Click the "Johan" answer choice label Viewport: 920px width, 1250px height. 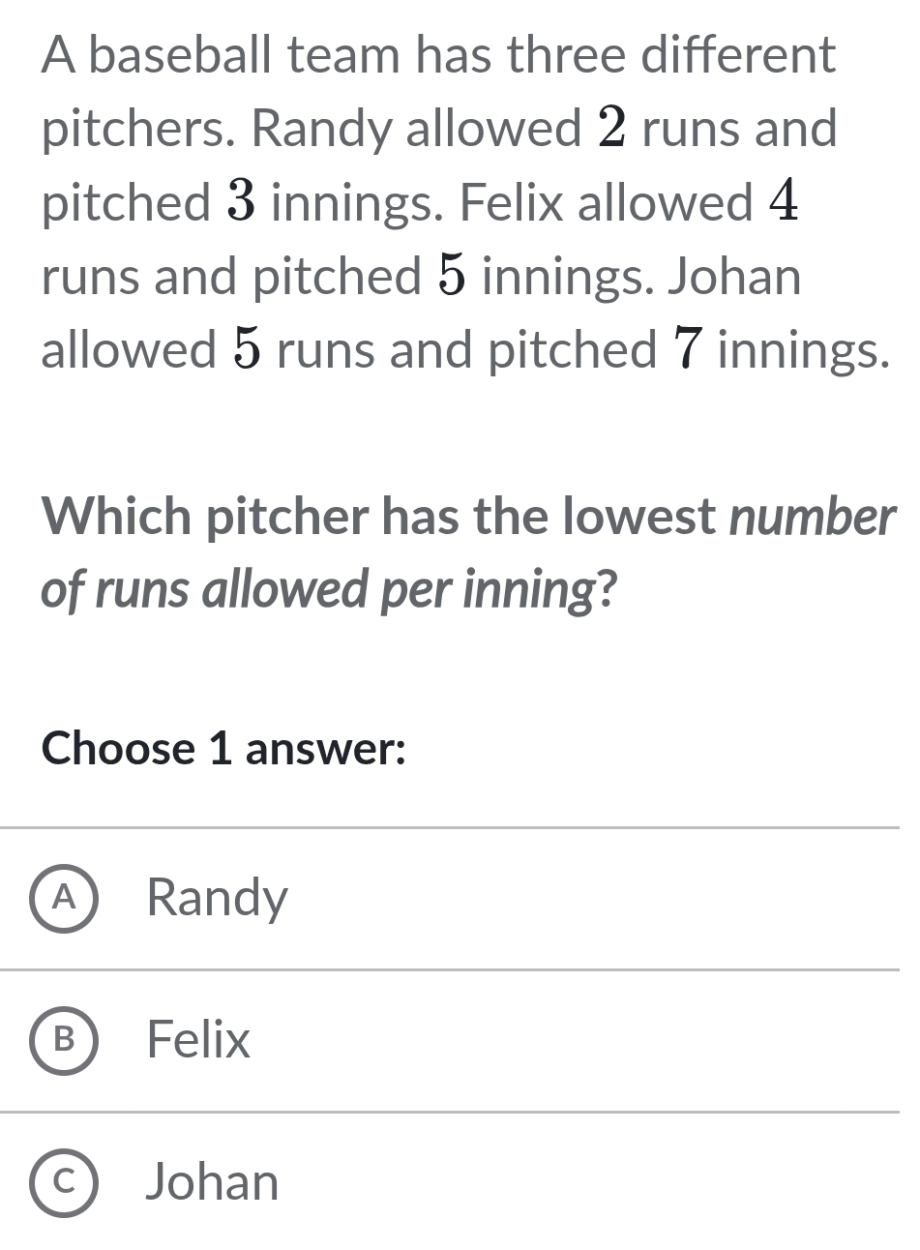pos(212,1182)
